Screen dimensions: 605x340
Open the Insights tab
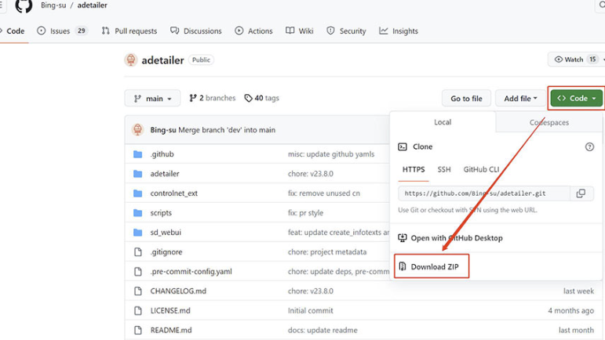[x=399, y=31]
